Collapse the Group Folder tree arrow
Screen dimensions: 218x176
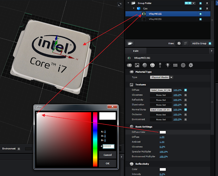[x=128, y=3]
